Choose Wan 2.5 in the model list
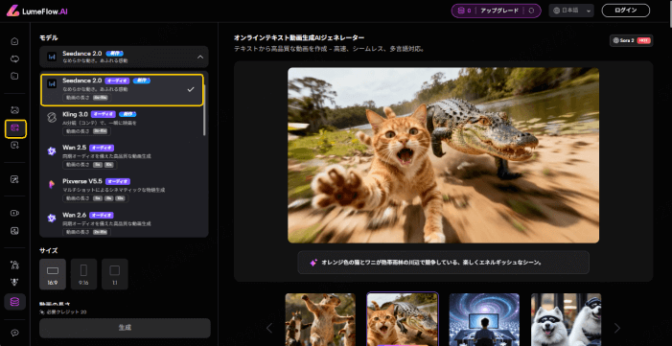The image size is (672, 346). (122, 155)
